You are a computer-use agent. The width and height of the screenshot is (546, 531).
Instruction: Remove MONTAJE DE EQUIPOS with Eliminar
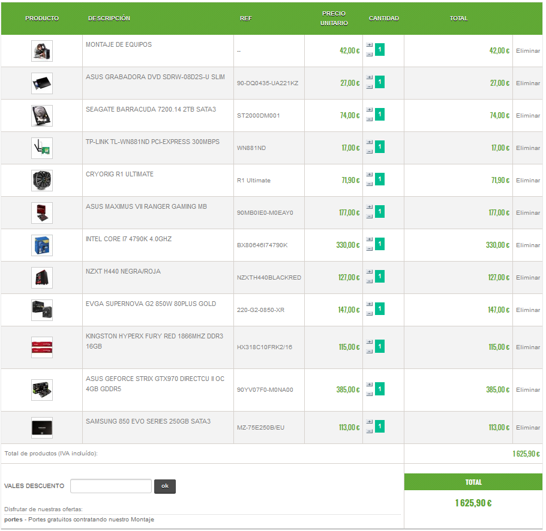pos(528,51)
